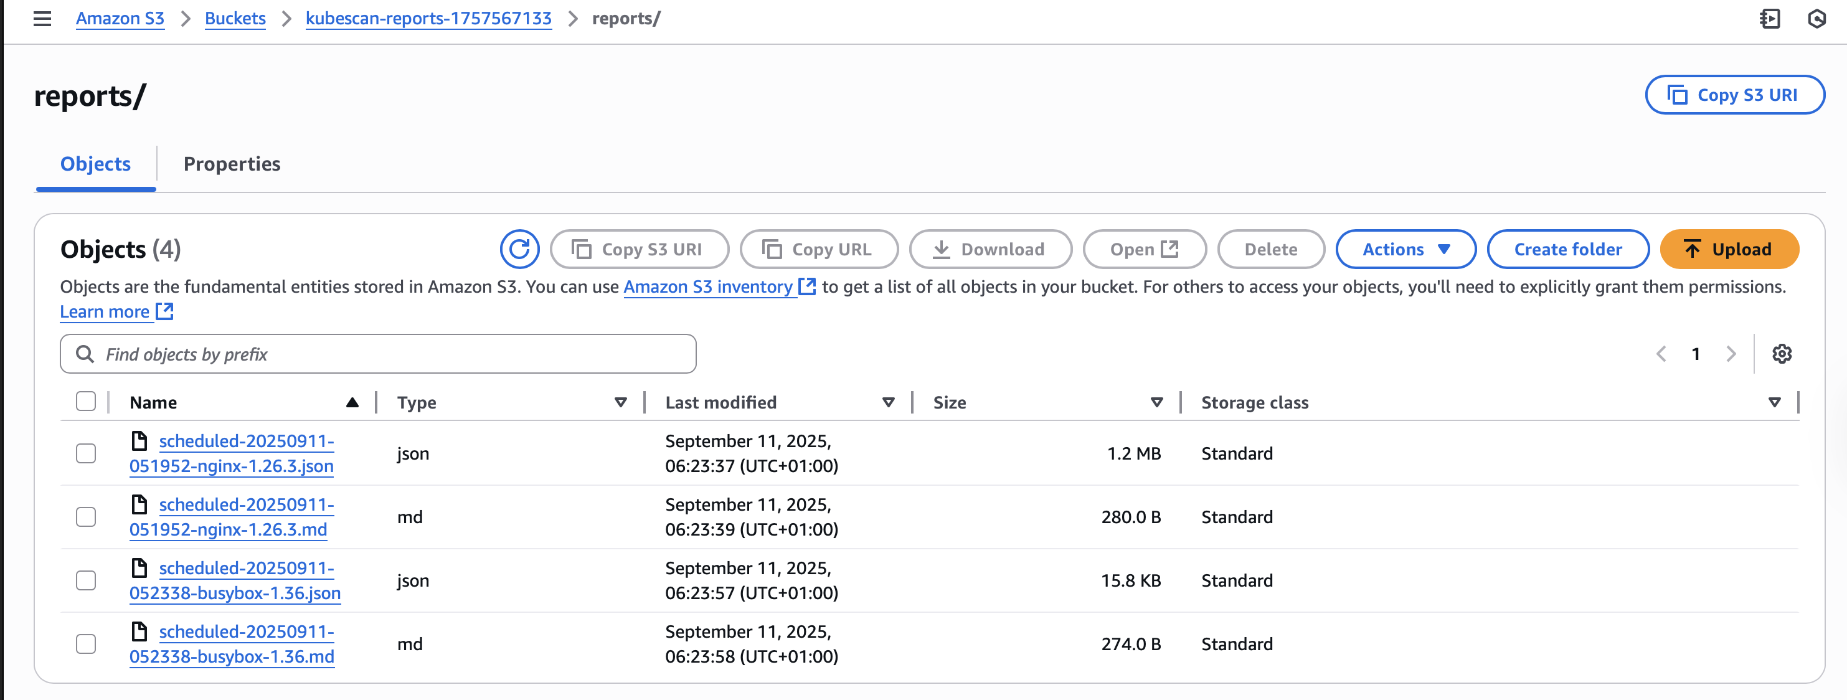Click file icon of busybox-1.36.md row

[x=139, y=631]
